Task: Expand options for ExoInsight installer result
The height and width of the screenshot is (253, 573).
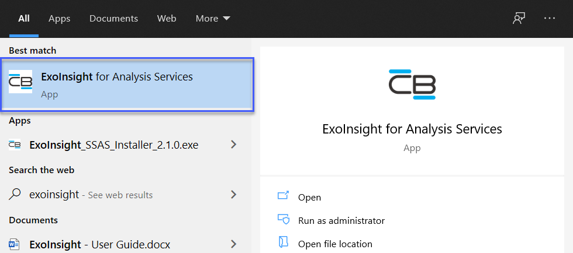Action: 233,145
